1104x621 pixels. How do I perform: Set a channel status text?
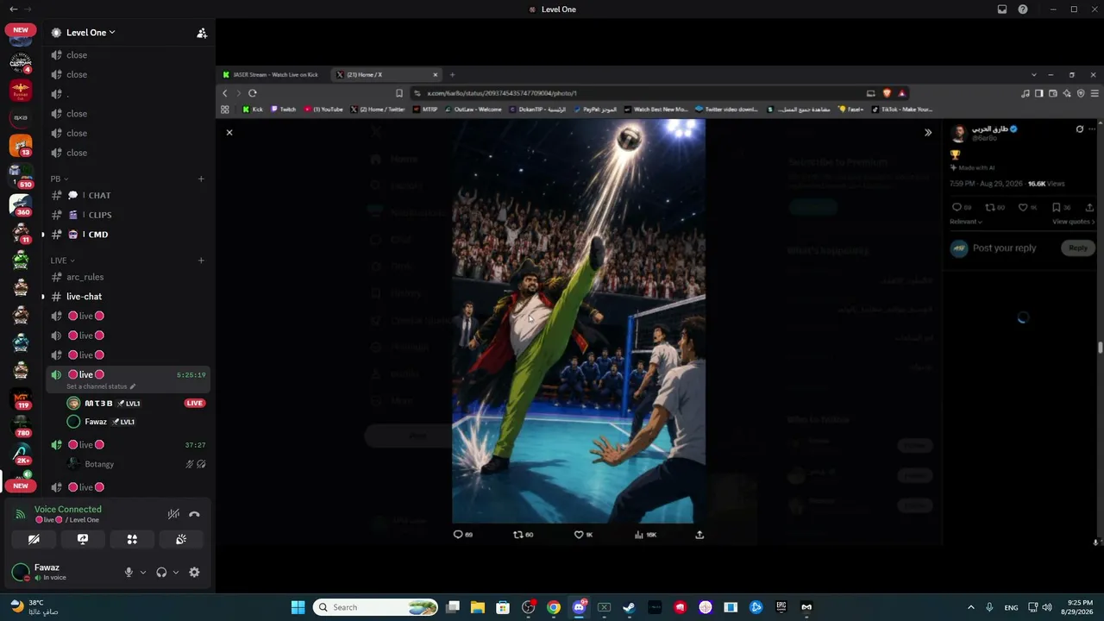(101, 386)
